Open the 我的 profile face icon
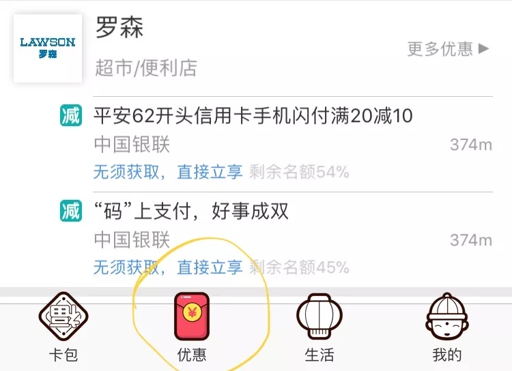This screenshot has height=371, width=512. [447, 316]
